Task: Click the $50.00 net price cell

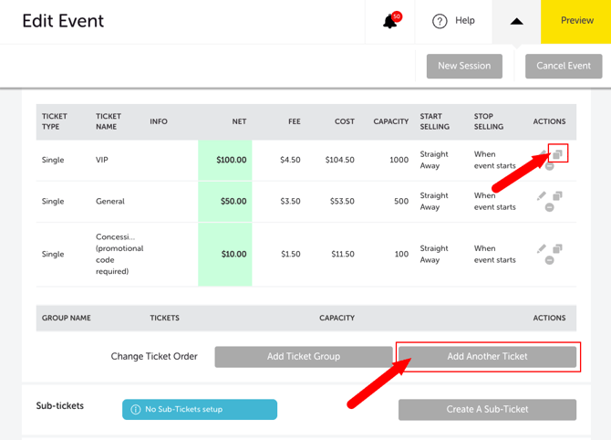Action: tap(225, 201)
